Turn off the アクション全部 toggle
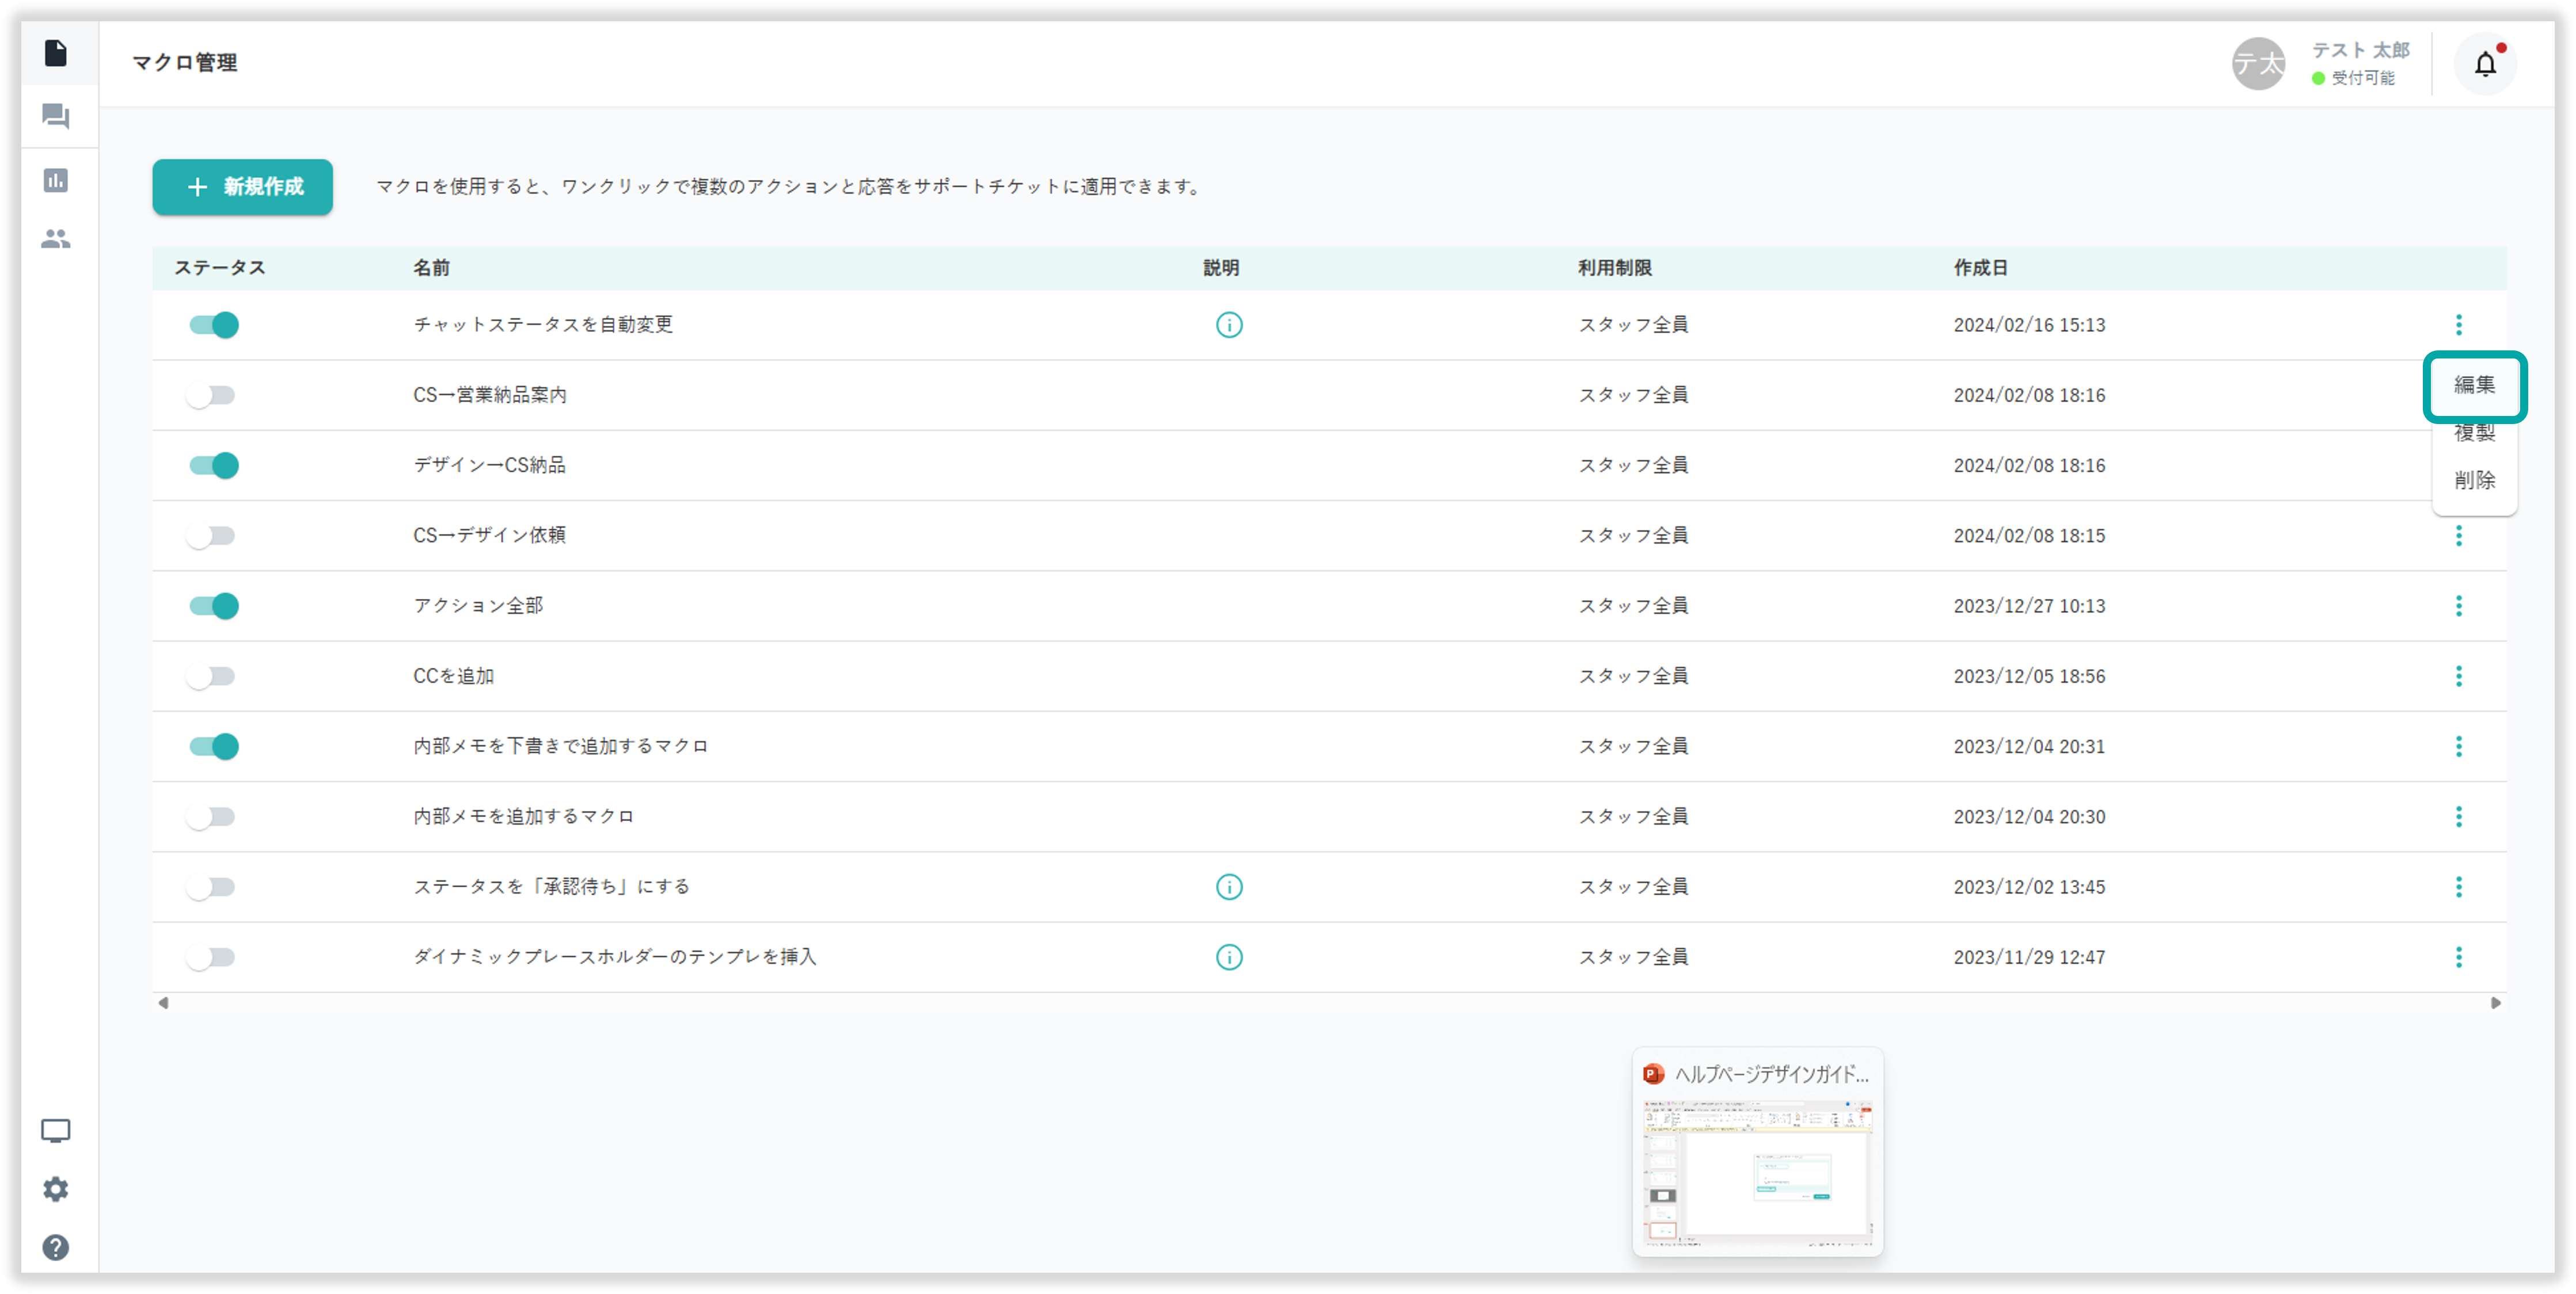This screenshot has height=1294, width=2576. click(x=214, y=606)
